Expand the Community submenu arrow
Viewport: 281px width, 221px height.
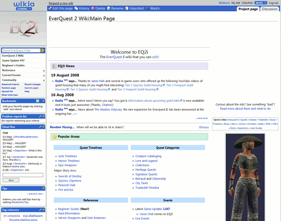[44, 81]
